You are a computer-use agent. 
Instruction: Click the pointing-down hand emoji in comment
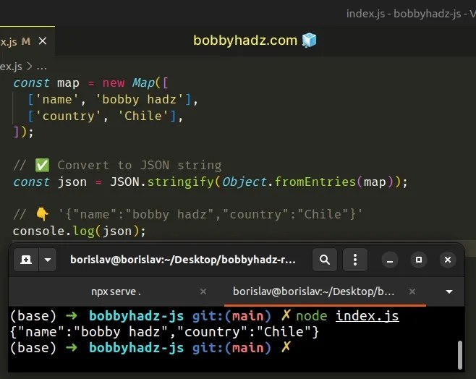[x=42, y=214]
